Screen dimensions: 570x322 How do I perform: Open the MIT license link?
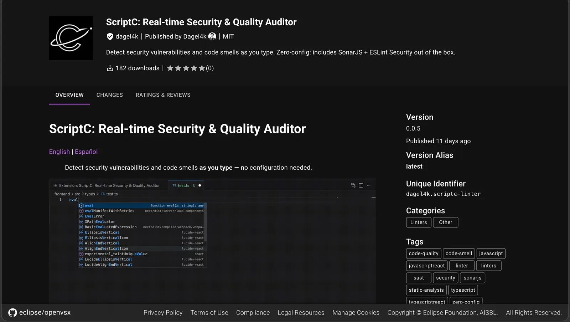point(228,36)
